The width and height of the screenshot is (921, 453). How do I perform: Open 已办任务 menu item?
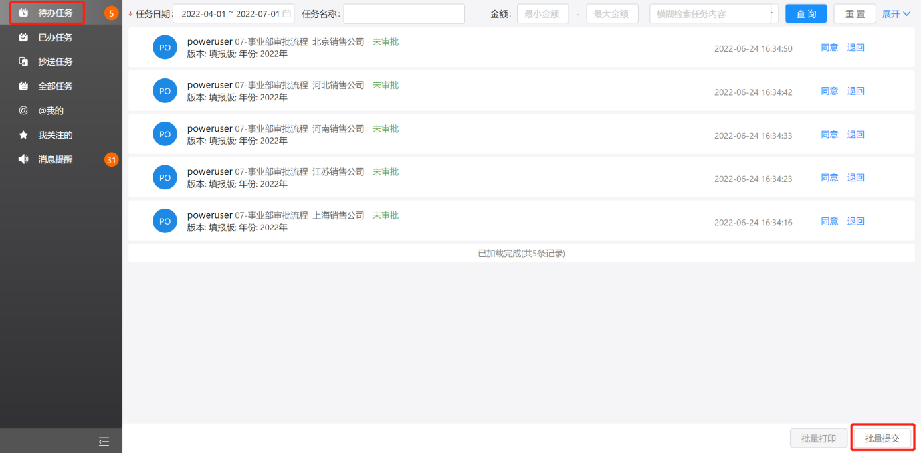point(55,37)
